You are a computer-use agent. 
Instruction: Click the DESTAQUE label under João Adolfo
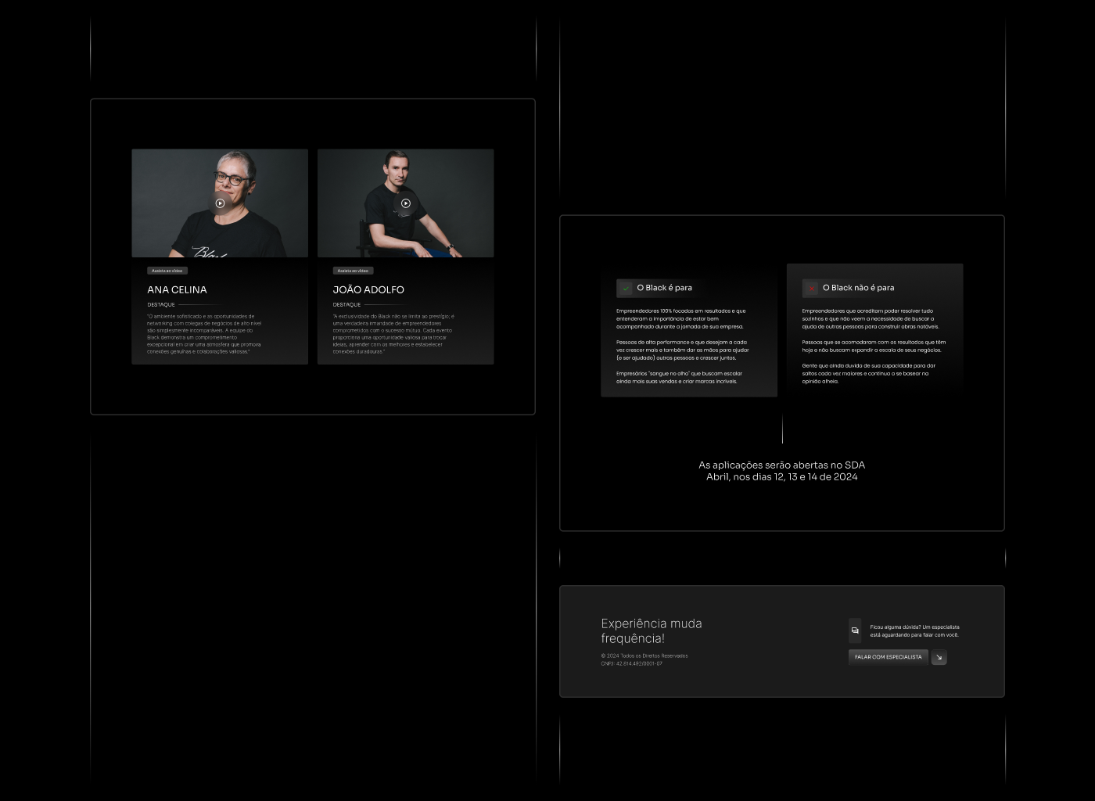point(346,304)
